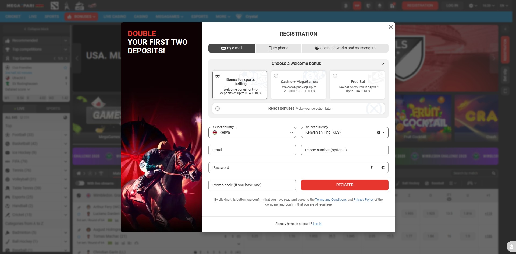Click the currency information icon beside Kenyan shilling
The image size is (516, 254).
pos(378,132)
